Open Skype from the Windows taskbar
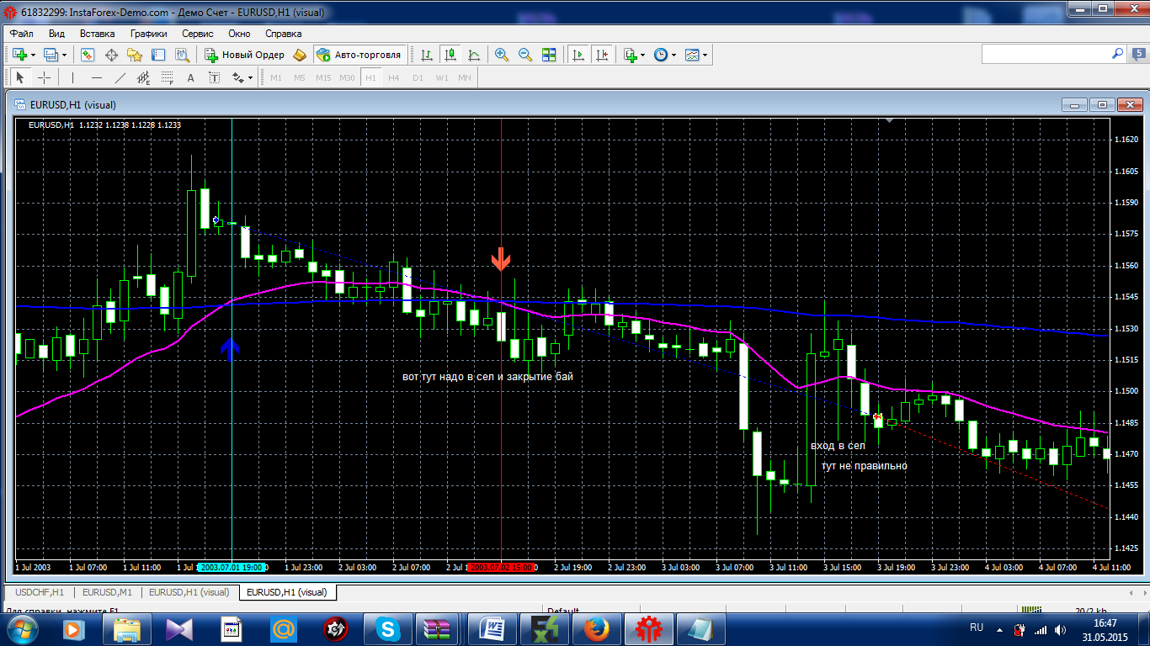 click(x=388, y=627)
